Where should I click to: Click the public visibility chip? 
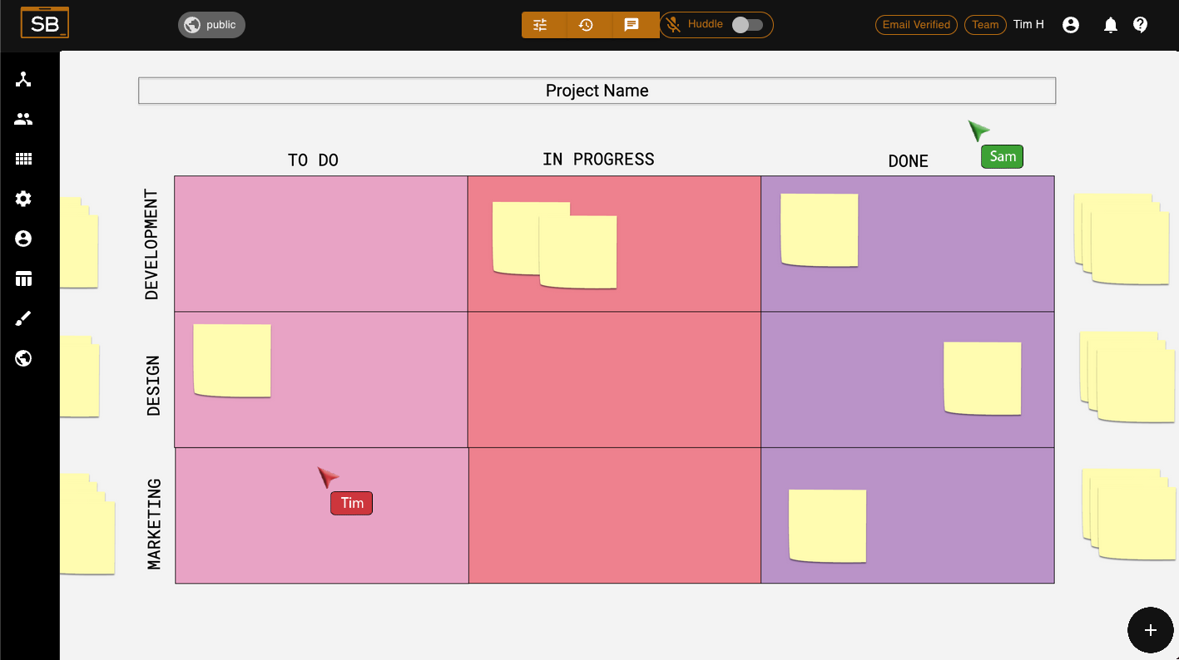pos(211,25)
